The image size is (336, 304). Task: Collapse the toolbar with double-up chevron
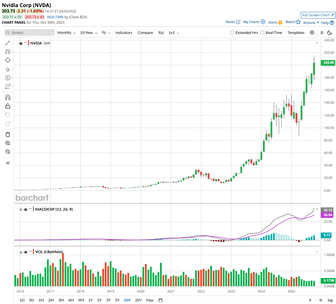pyautogui.click(x=322, y=33)
